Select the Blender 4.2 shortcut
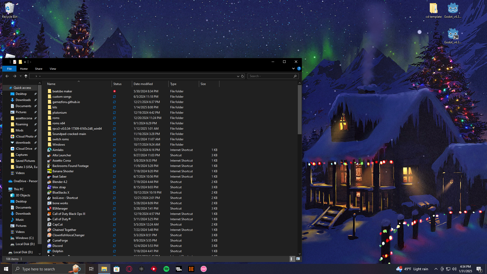Screen dimensions: 487x274 pos(60,182)
